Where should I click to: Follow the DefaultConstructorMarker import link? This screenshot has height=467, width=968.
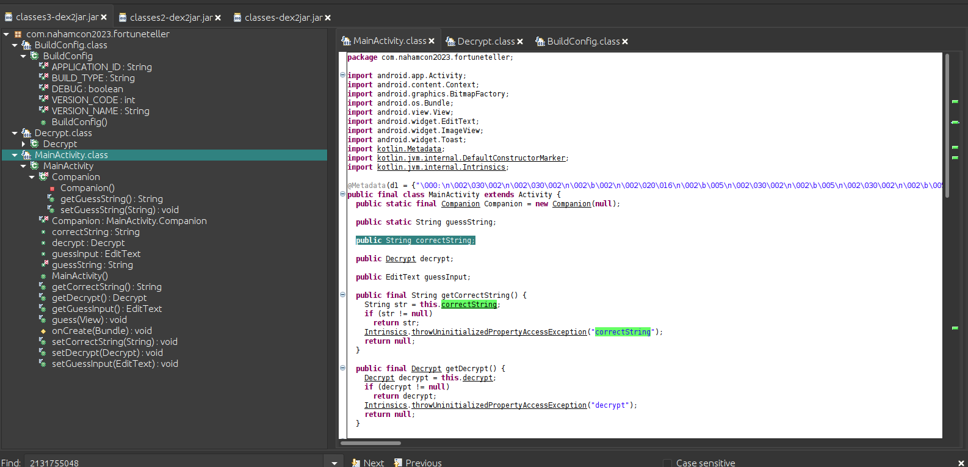471,158
